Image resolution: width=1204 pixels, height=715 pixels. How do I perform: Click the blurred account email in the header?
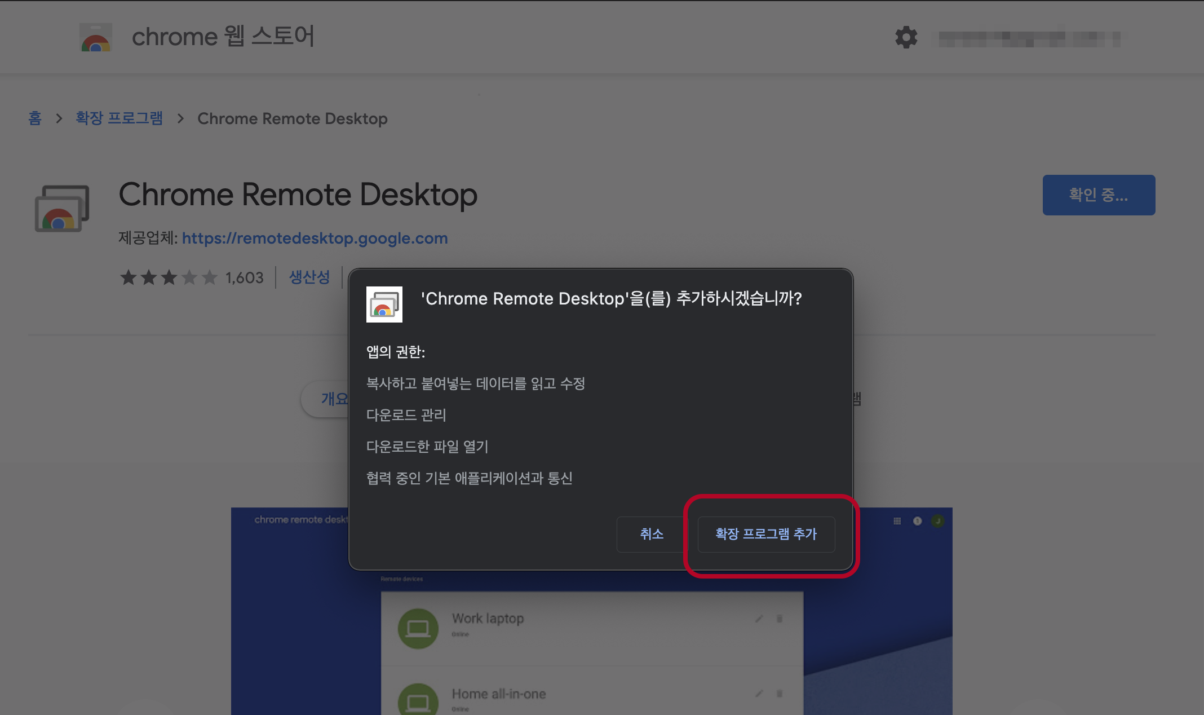pos(1029,38)
